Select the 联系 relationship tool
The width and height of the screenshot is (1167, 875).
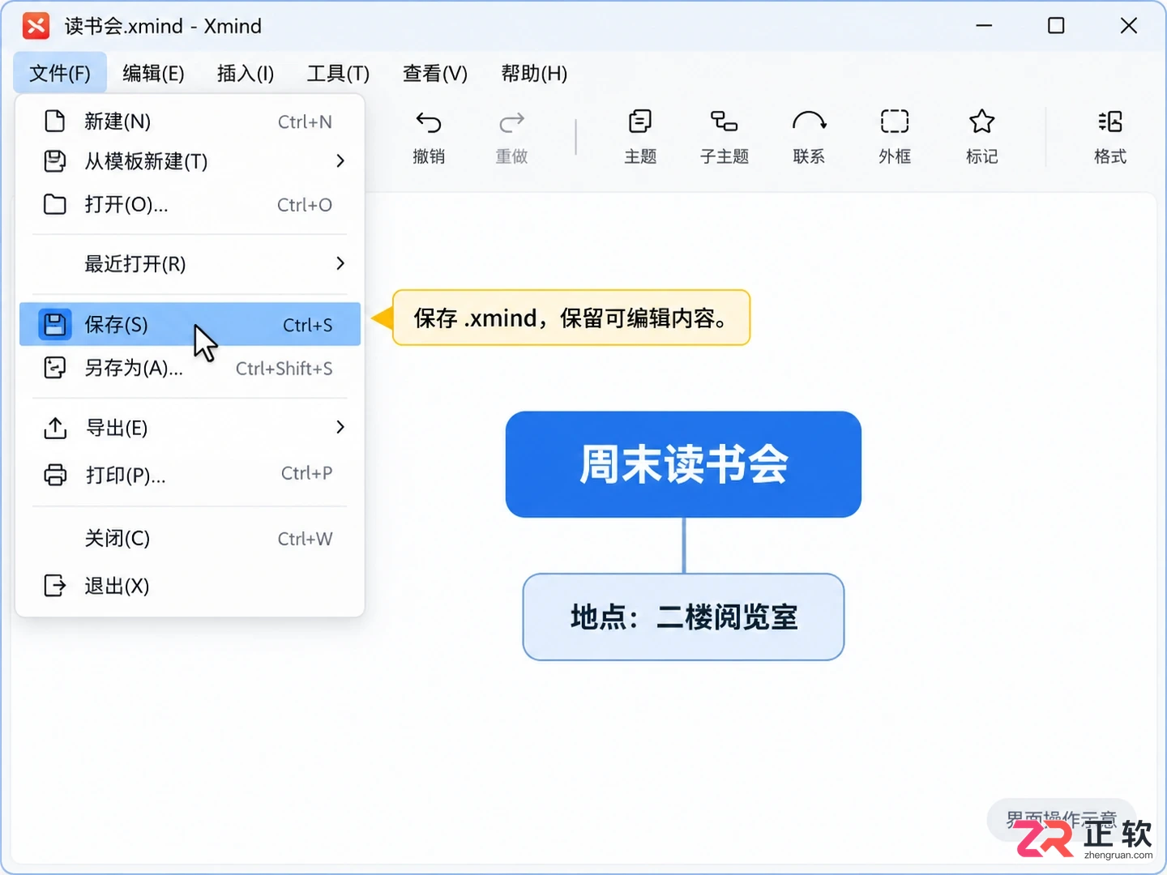[x=809, y=122]
